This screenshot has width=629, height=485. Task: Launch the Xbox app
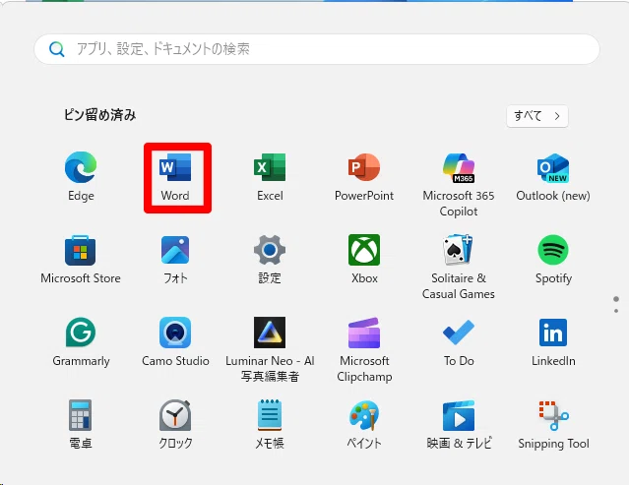coord(364,260)
